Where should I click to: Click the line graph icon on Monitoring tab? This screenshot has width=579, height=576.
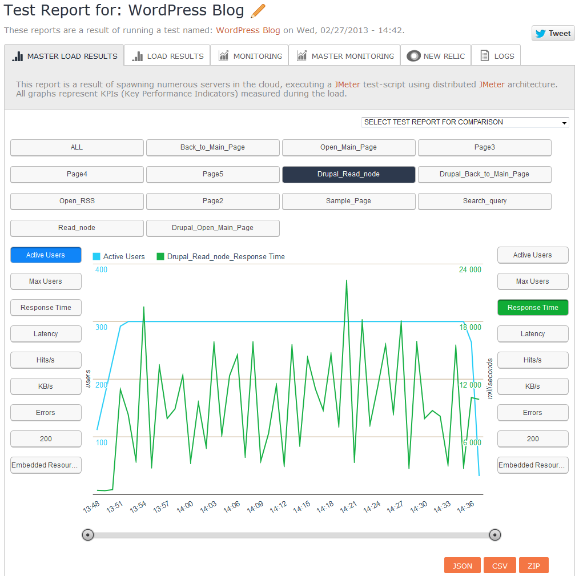(223, 56)
